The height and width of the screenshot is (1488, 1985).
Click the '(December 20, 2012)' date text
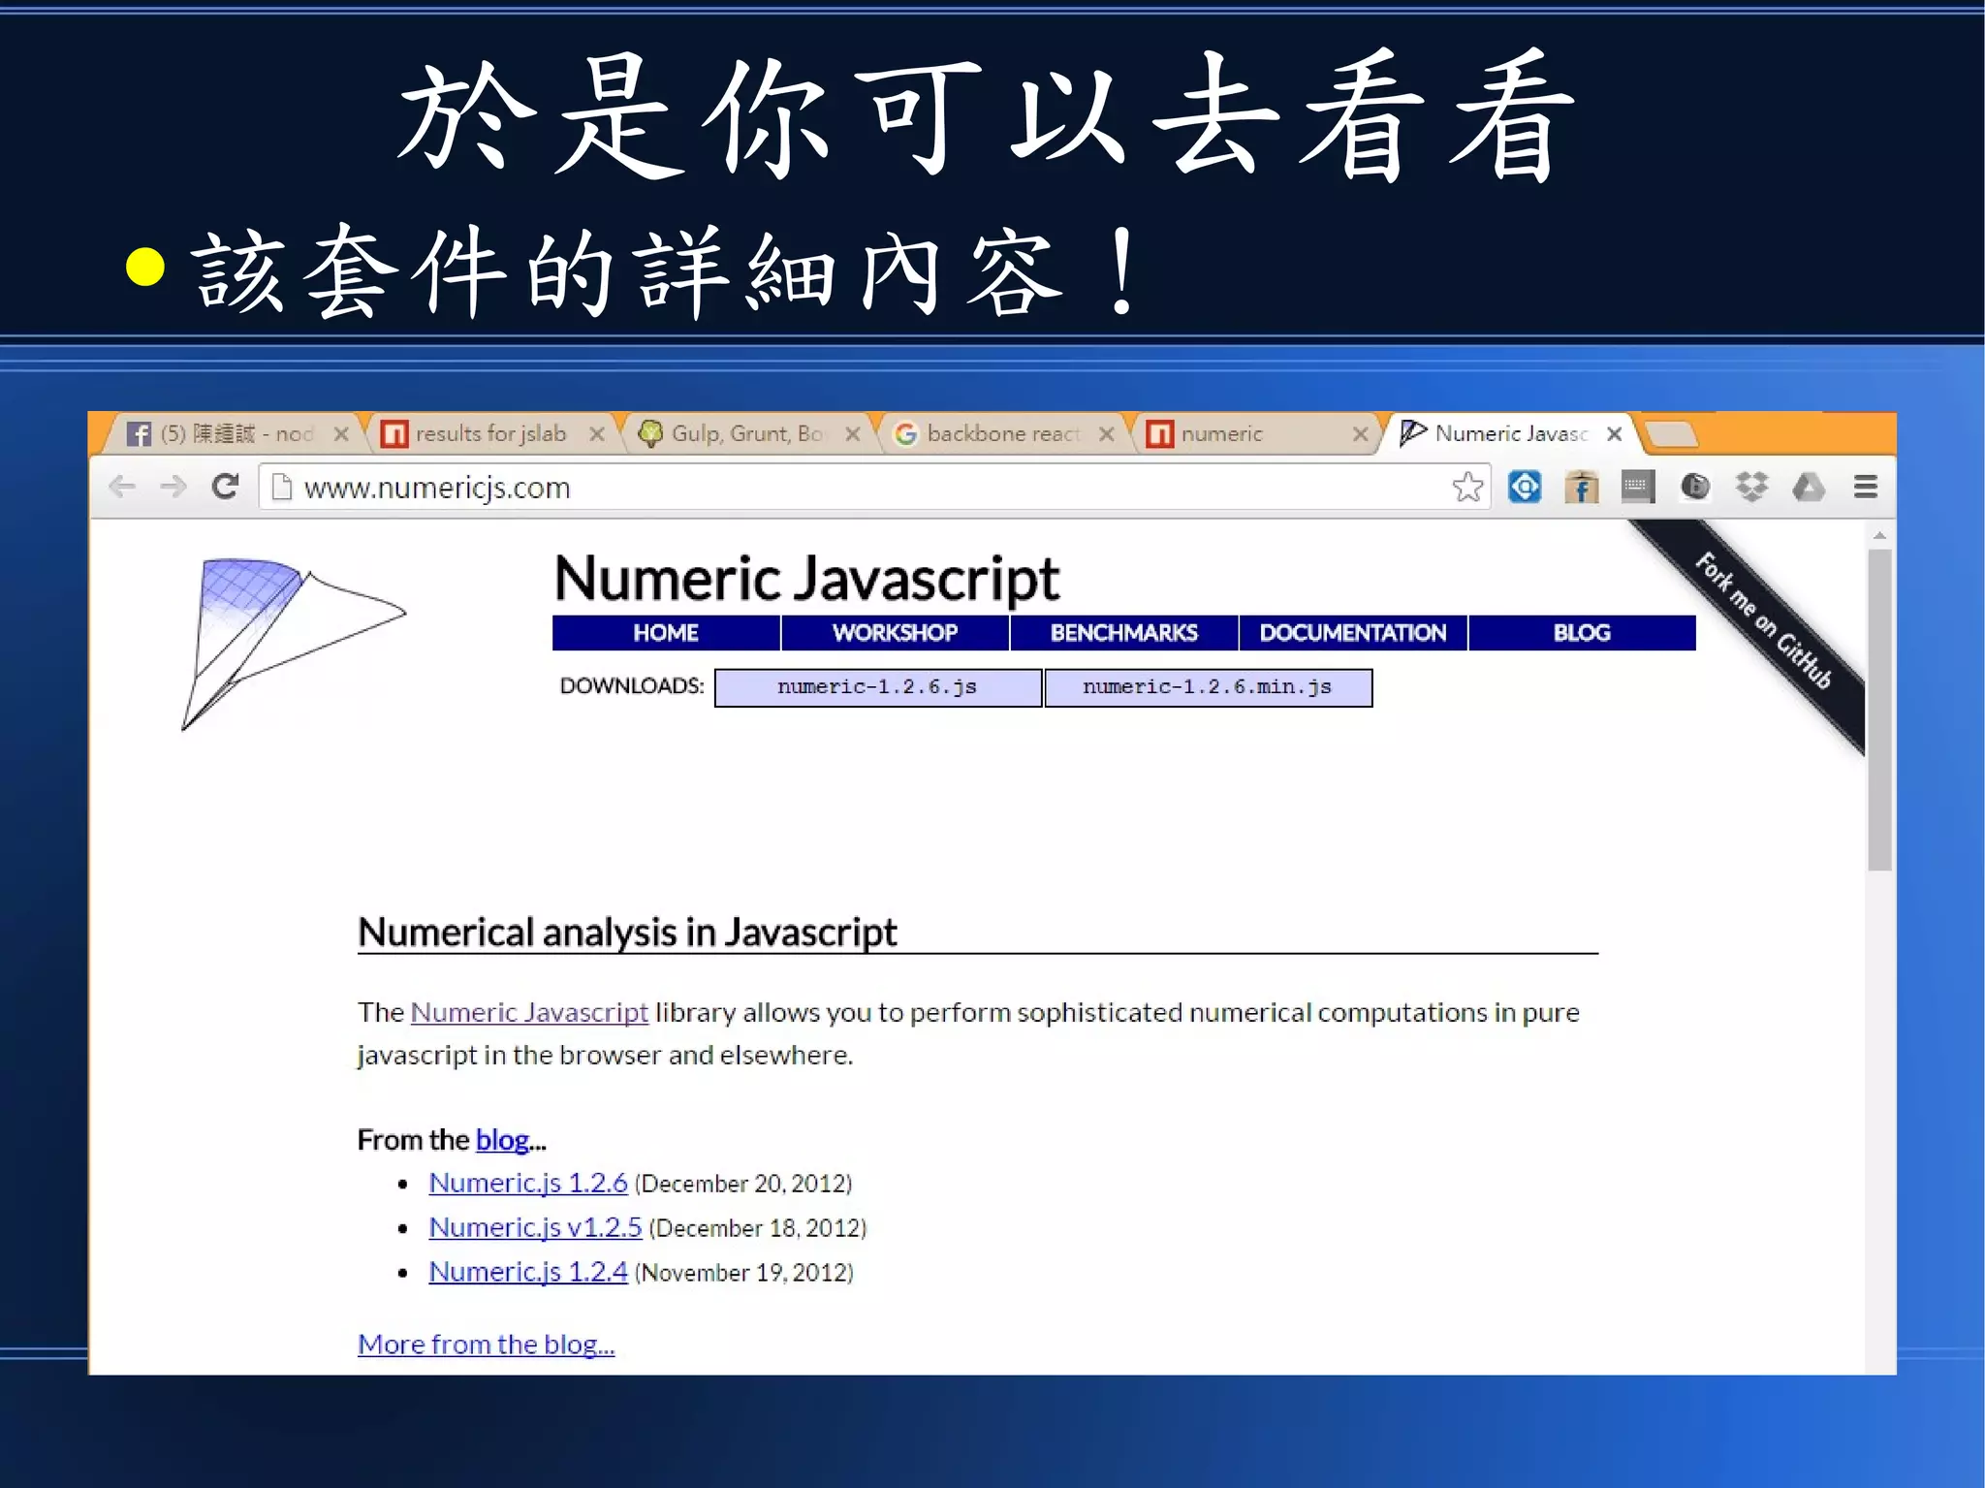click(x=743, y=1184)
